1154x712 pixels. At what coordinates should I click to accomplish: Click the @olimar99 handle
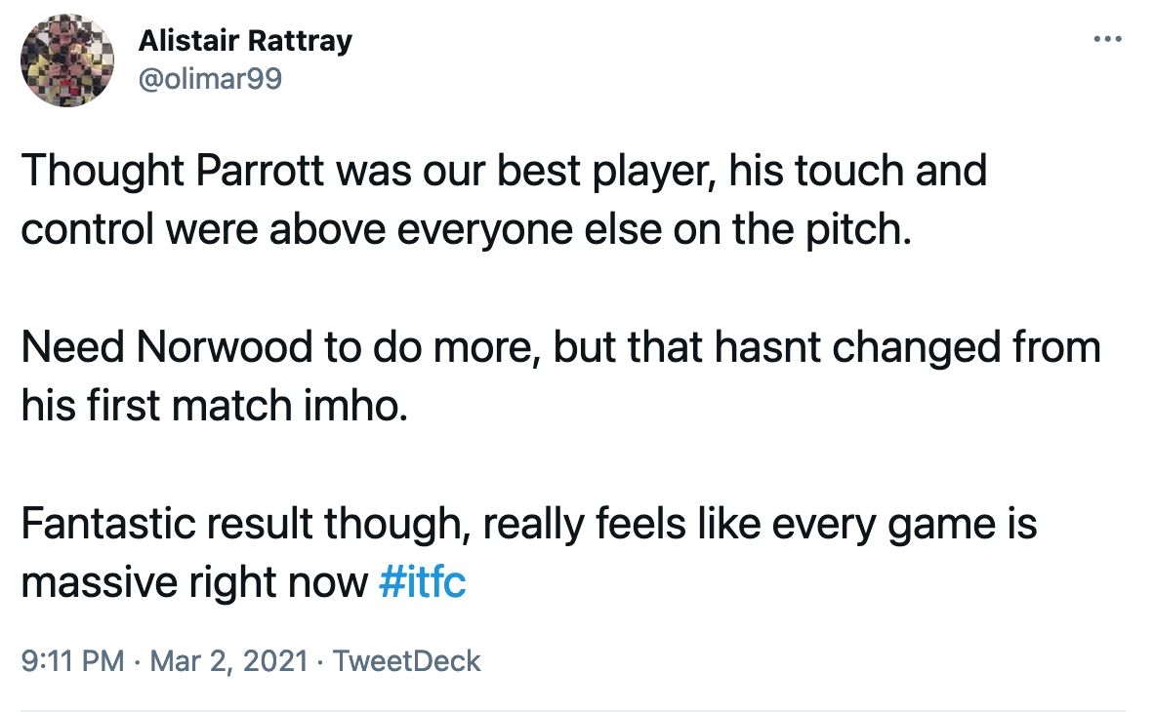click(x=210, y=77)
